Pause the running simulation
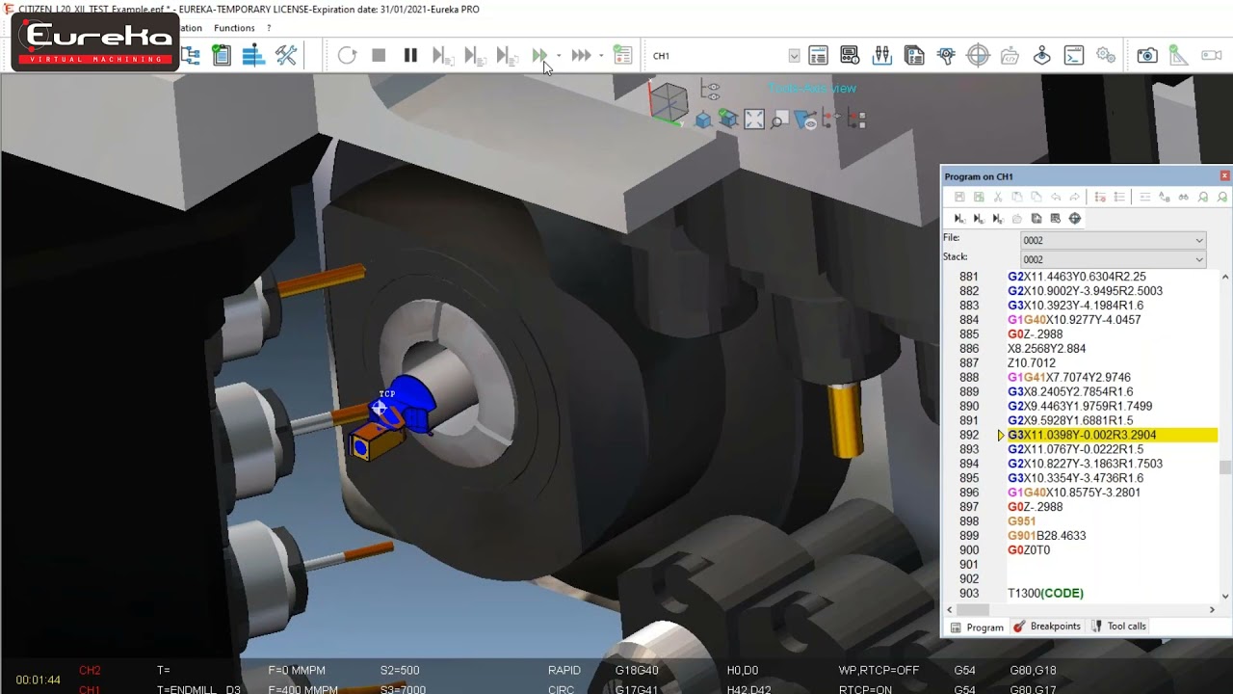 [410, 56]
